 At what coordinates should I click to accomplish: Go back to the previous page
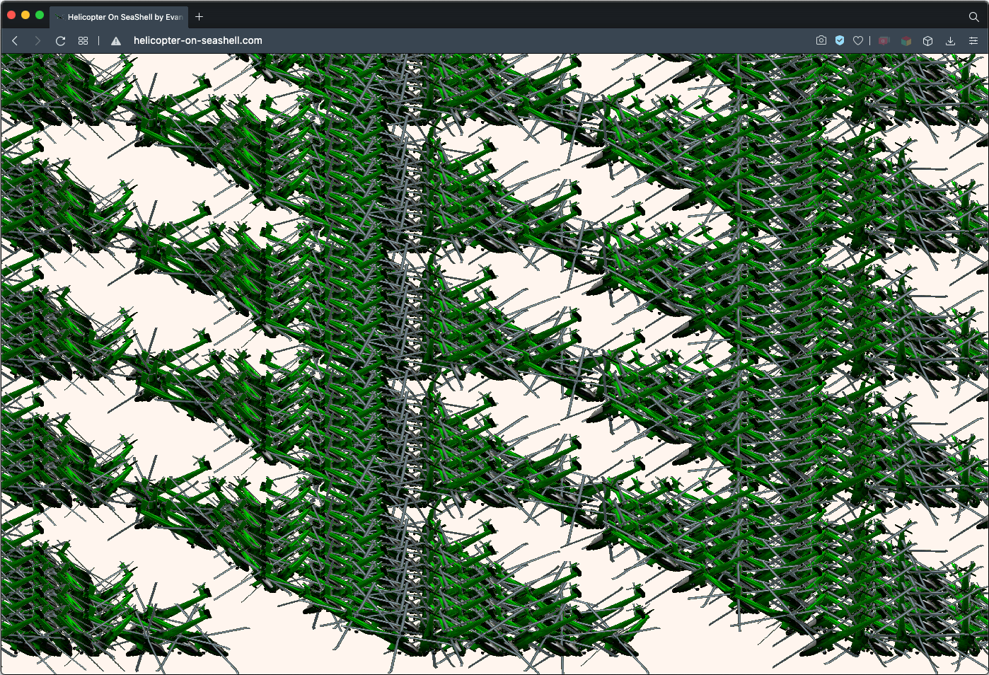pyautogui.click(x=15, y=41)
